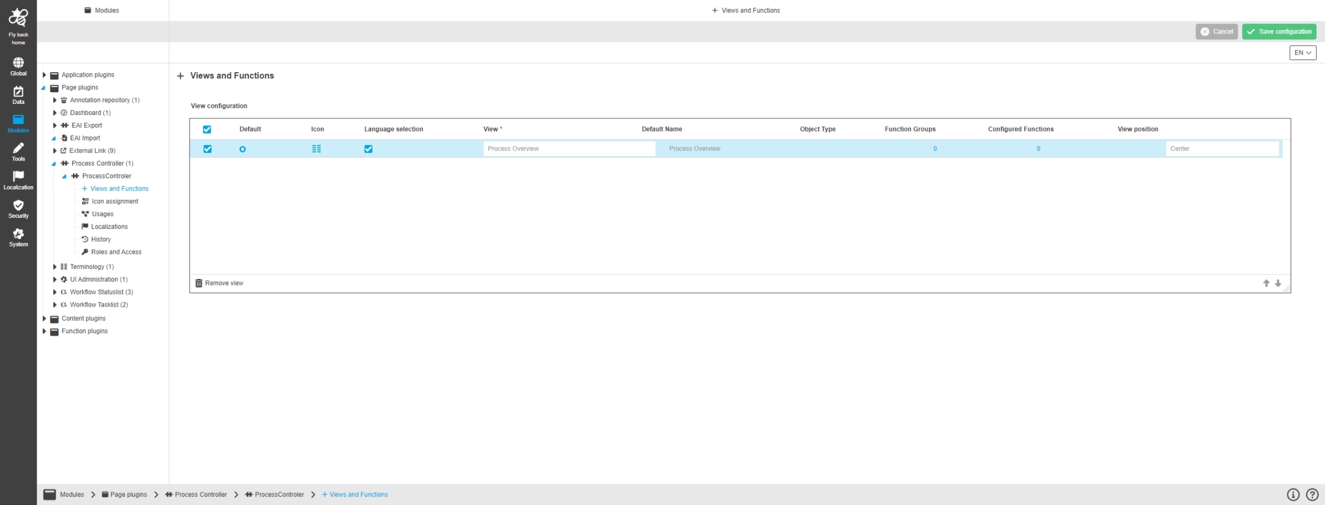Uncheck the Language selection checkbox
1325x505 pixels.
pyautogui.click(x=368, y=149)
